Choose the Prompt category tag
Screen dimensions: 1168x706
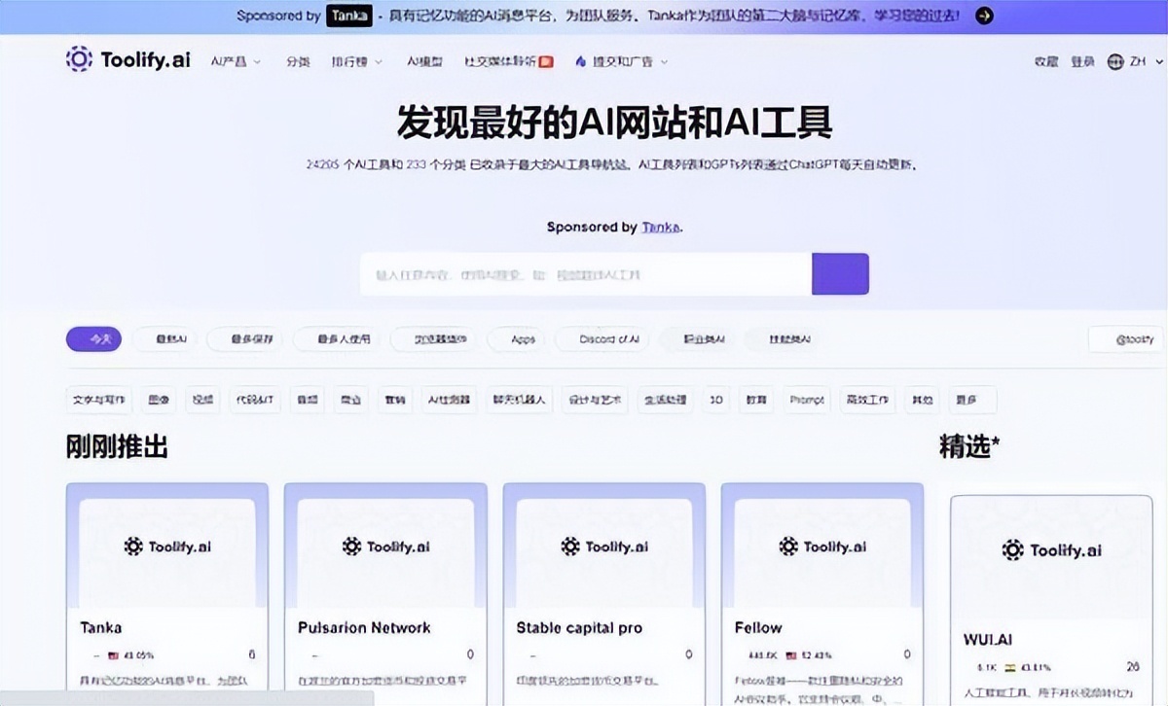point(807,400)
